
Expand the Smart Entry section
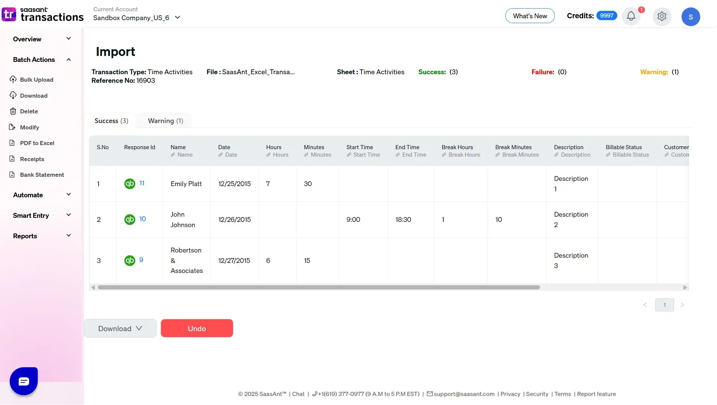pos(42,216)
